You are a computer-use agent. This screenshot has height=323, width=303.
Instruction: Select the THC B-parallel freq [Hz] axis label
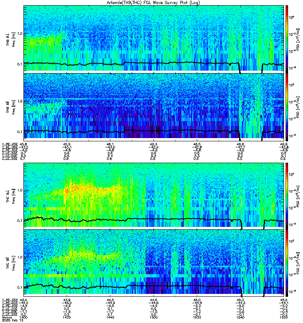pyautogui.click(x=14, y=263)
